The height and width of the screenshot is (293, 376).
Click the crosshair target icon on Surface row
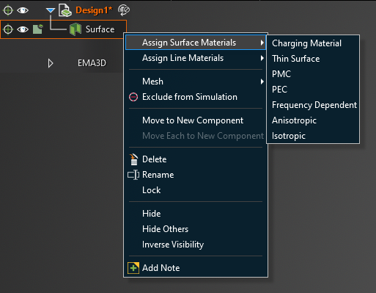[8, 29]
